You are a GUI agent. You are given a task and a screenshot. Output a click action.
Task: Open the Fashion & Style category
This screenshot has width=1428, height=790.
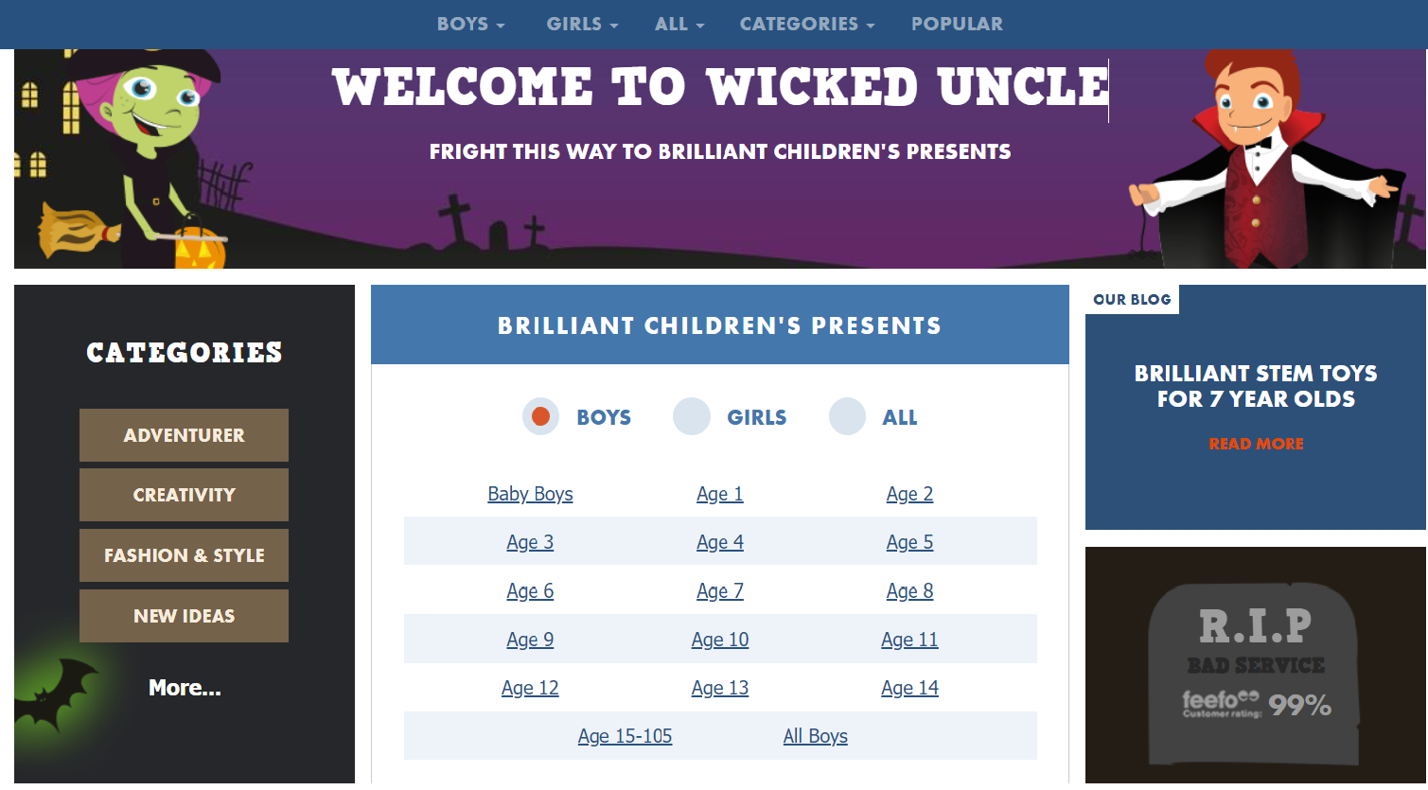point(184,555)
